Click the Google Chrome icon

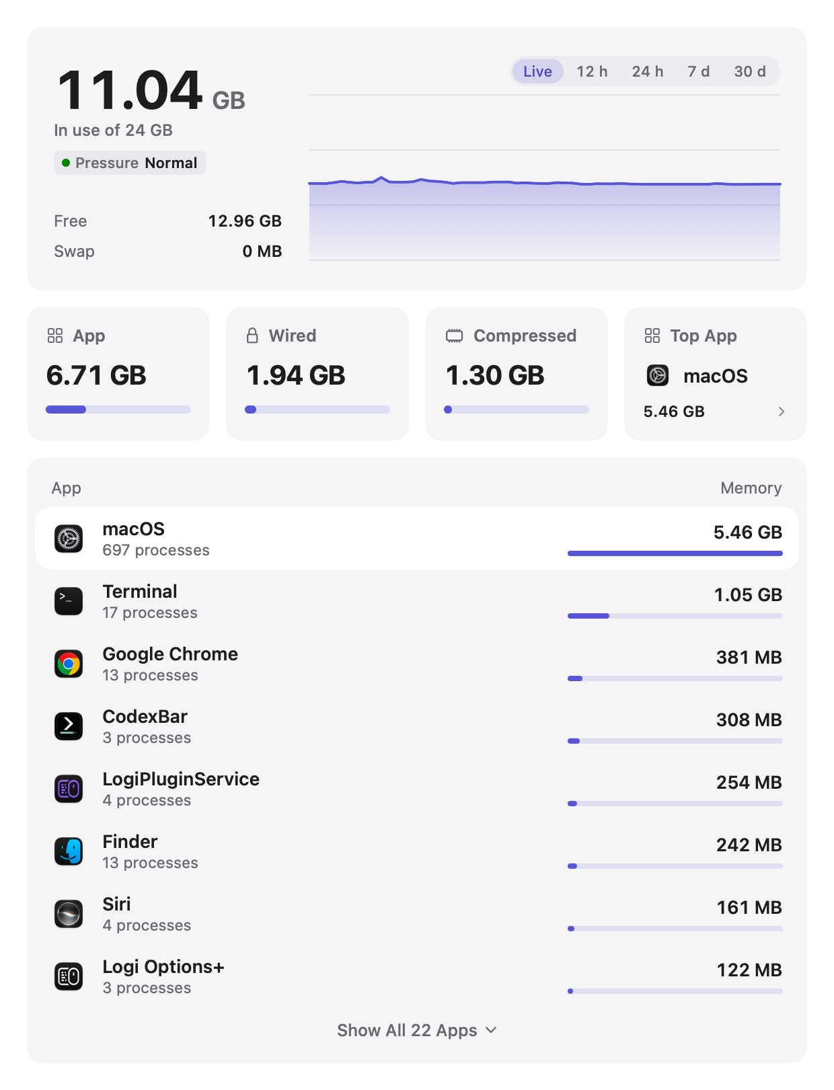69,664
